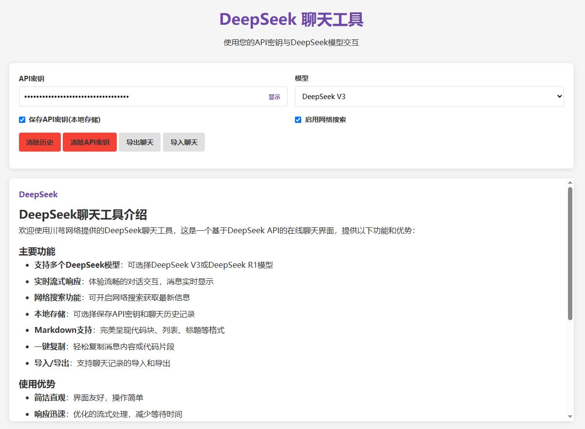Click the purple DeepSeek sender label
Screen dimensions: 585x429
click(x=38, y=194)
